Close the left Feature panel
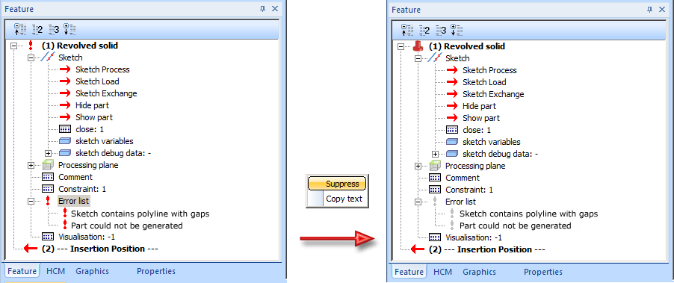 [275, 9]
